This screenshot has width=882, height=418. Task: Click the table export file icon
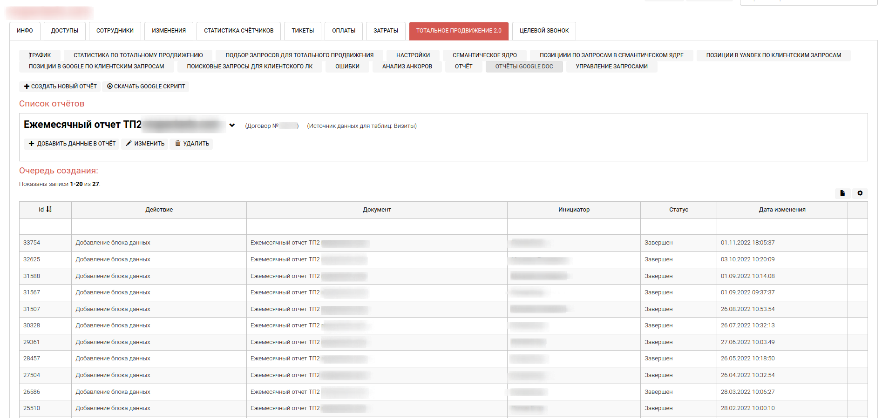(842, 193)
